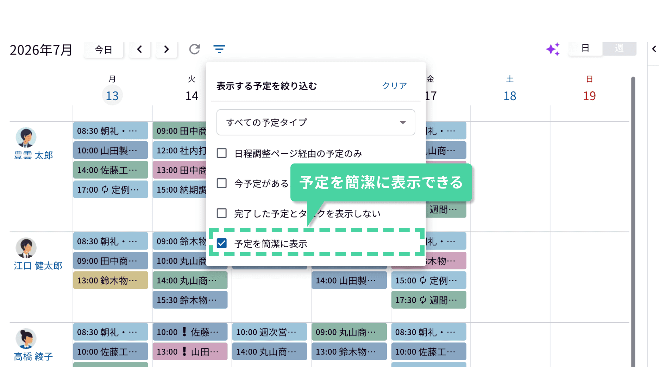Check the 今予定がある checkbox

point(222,183)
